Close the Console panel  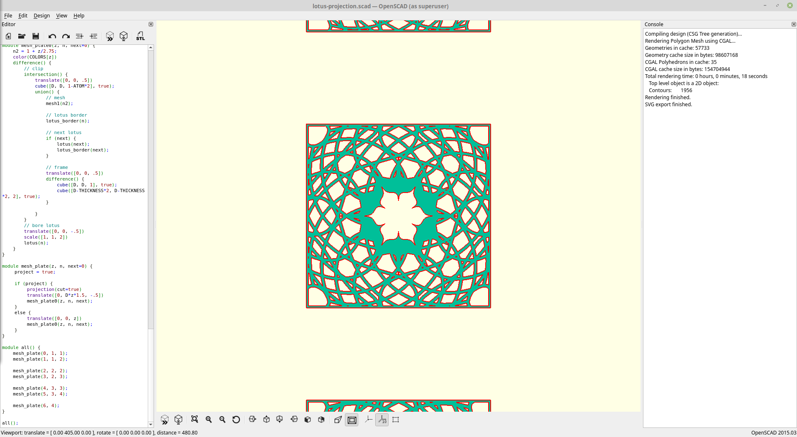pos(794,24)
